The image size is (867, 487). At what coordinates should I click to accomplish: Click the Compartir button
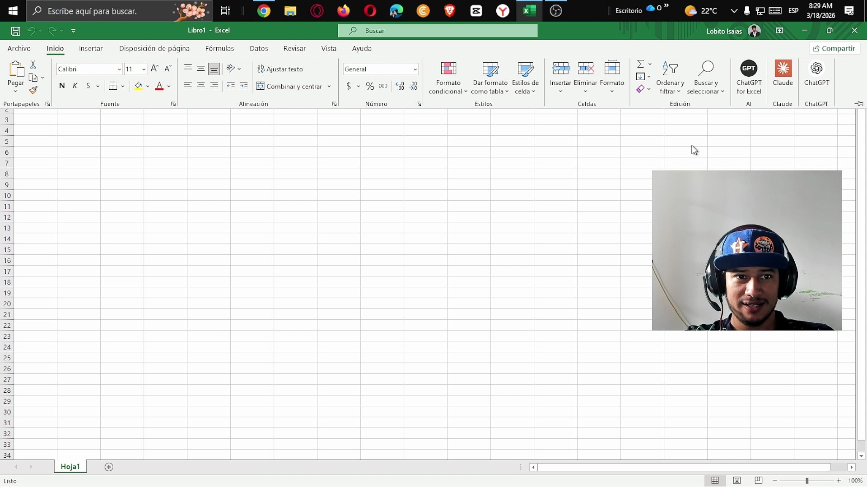click(834, 48)
